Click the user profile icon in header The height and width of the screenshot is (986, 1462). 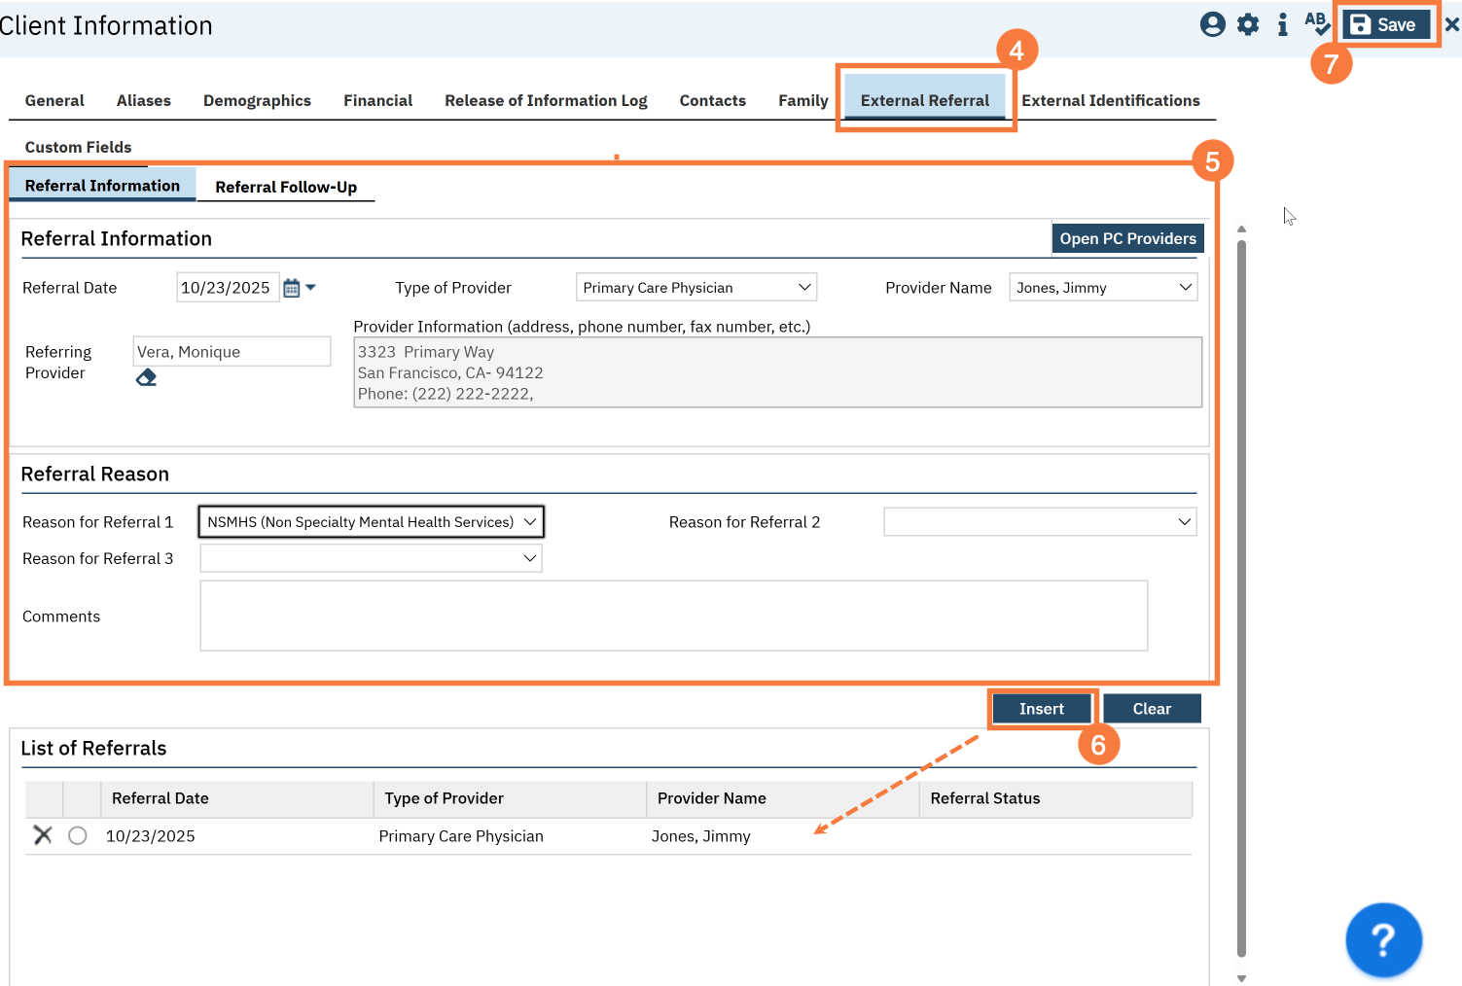click(x=1212, y=24)
